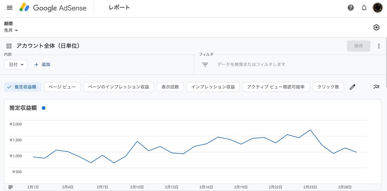Click the trend line chart-type icon
The height and width of the screenshot is (191, 387).
376,87
